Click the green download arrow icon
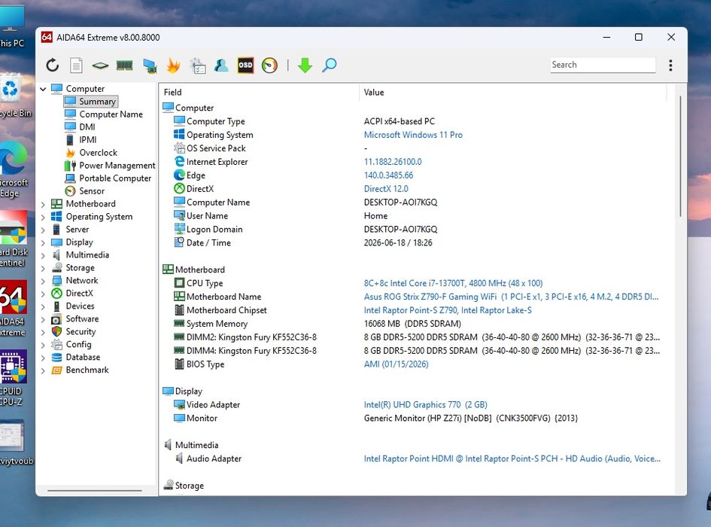This screenshot has width=711, height=527. [305, 65]
